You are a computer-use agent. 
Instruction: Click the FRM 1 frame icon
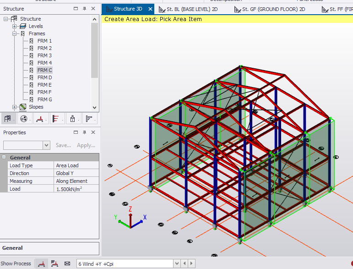(x=32, y=41)
